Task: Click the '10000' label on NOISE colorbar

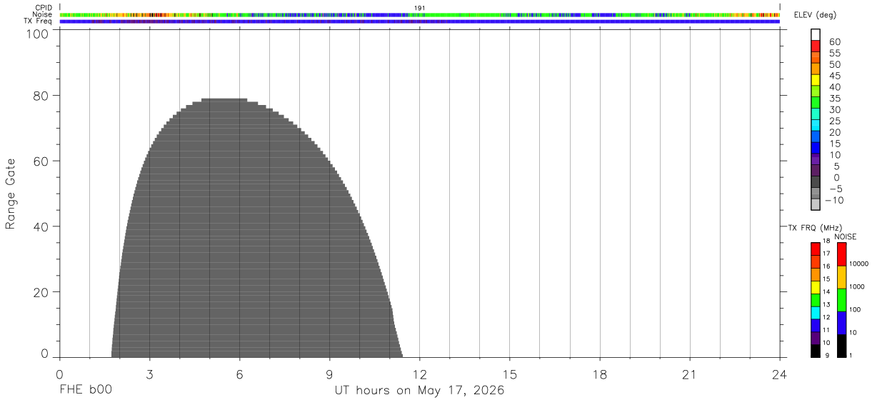Action: (x=858, y=264)
